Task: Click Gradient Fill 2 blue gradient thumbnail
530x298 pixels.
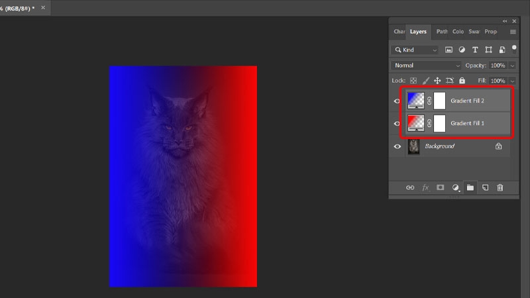Action: click(x=416, y=101)
